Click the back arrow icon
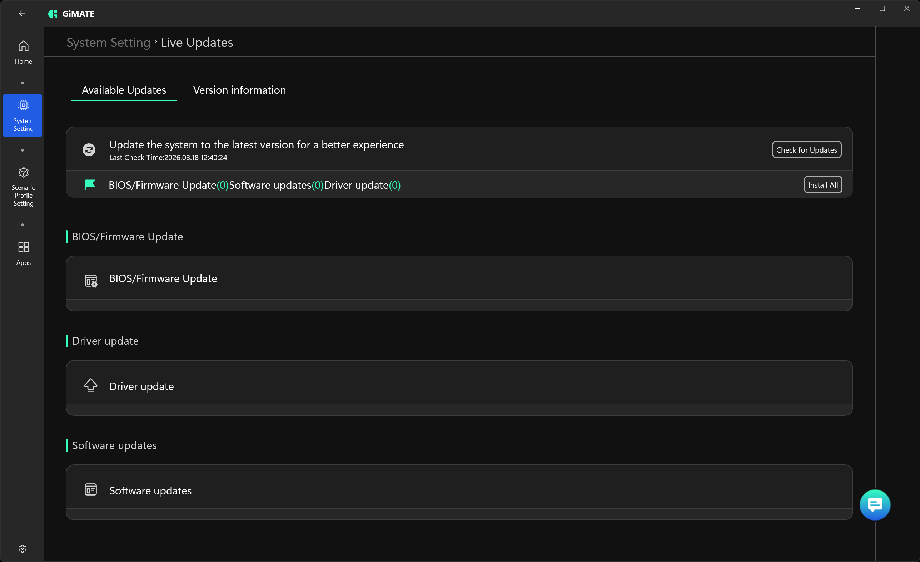The height and width of the screenshot is (562, 920). [x=22, y=14]
